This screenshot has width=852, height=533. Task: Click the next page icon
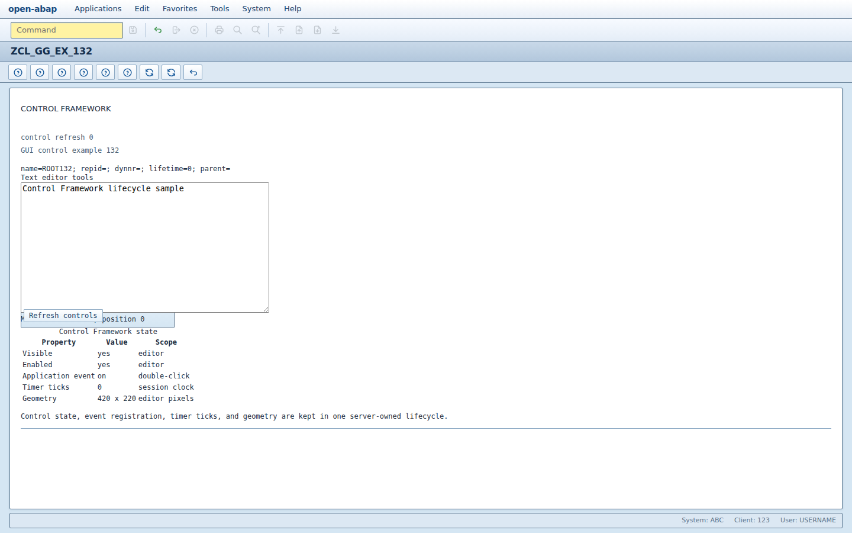pos(318,30)
